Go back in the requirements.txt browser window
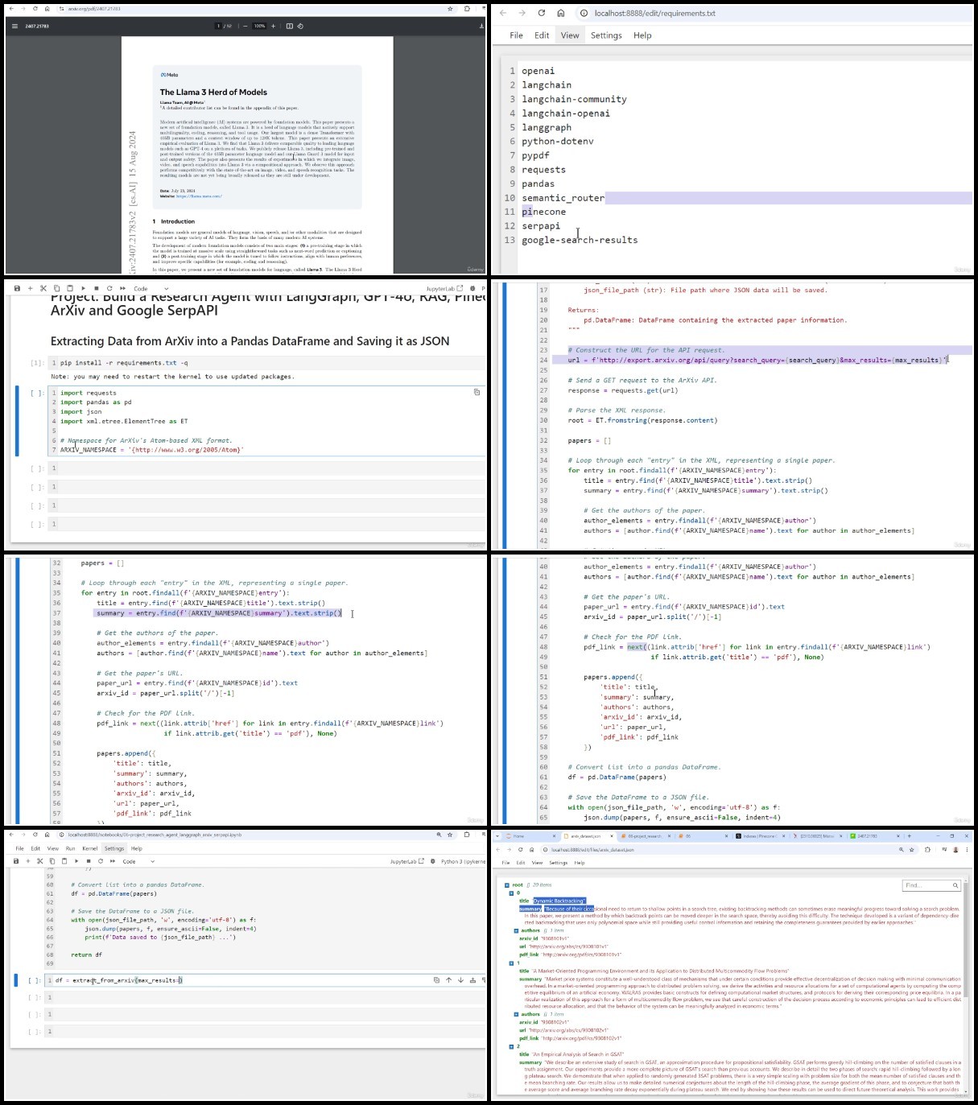 (502, 13)
